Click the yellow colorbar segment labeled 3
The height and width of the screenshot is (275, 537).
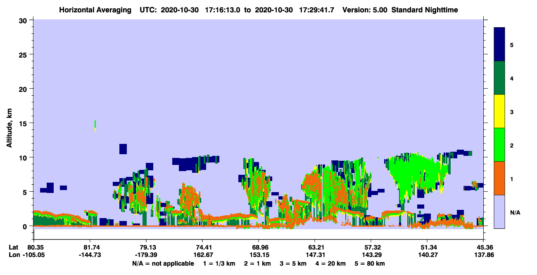(499, 111)
